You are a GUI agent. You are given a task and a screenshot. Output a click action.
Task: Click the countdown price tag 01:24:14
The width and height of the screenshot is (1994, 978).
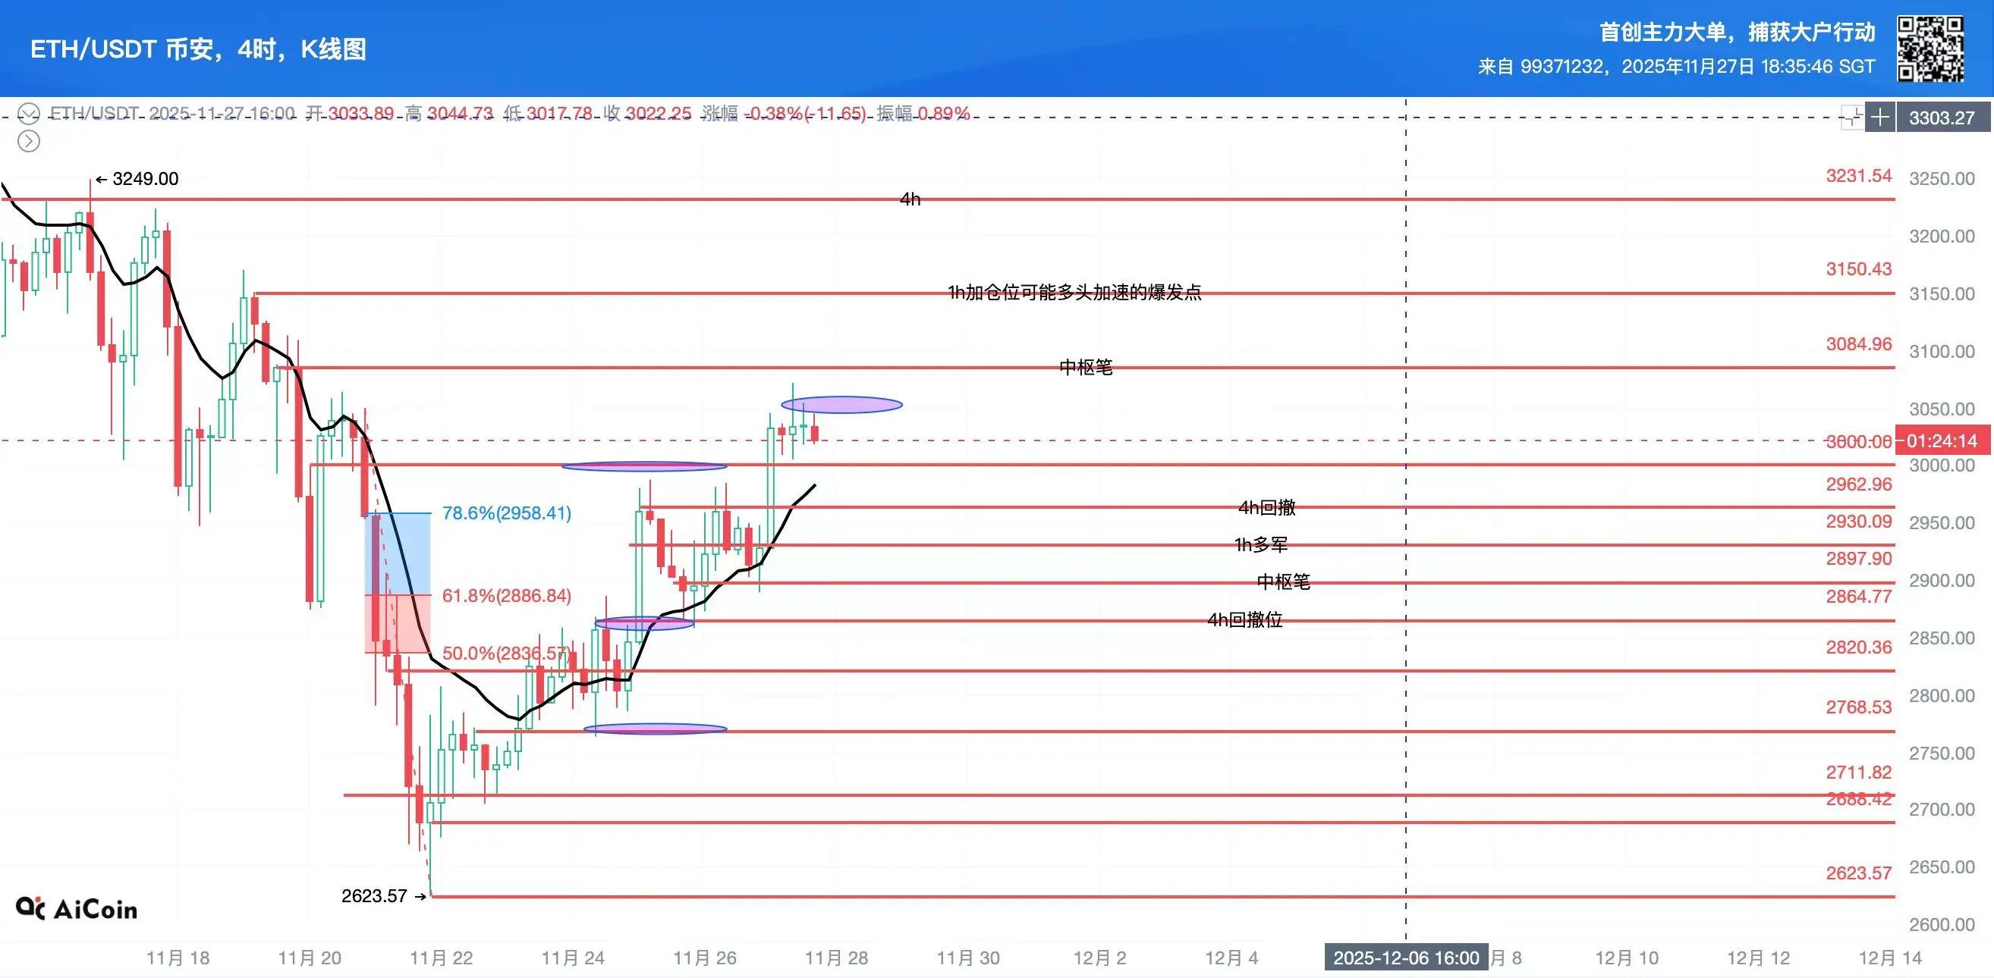[x=1942, y=441]
